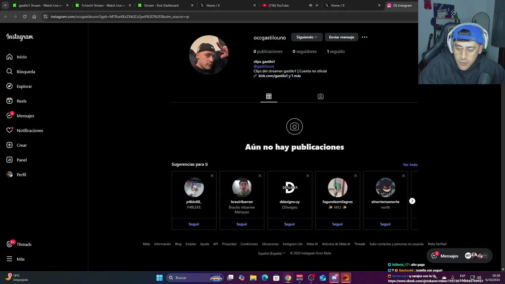Viewport: 505px width, 284px height.
Task: Open the Español (España) language dropdown
Action: coord(272,253)
